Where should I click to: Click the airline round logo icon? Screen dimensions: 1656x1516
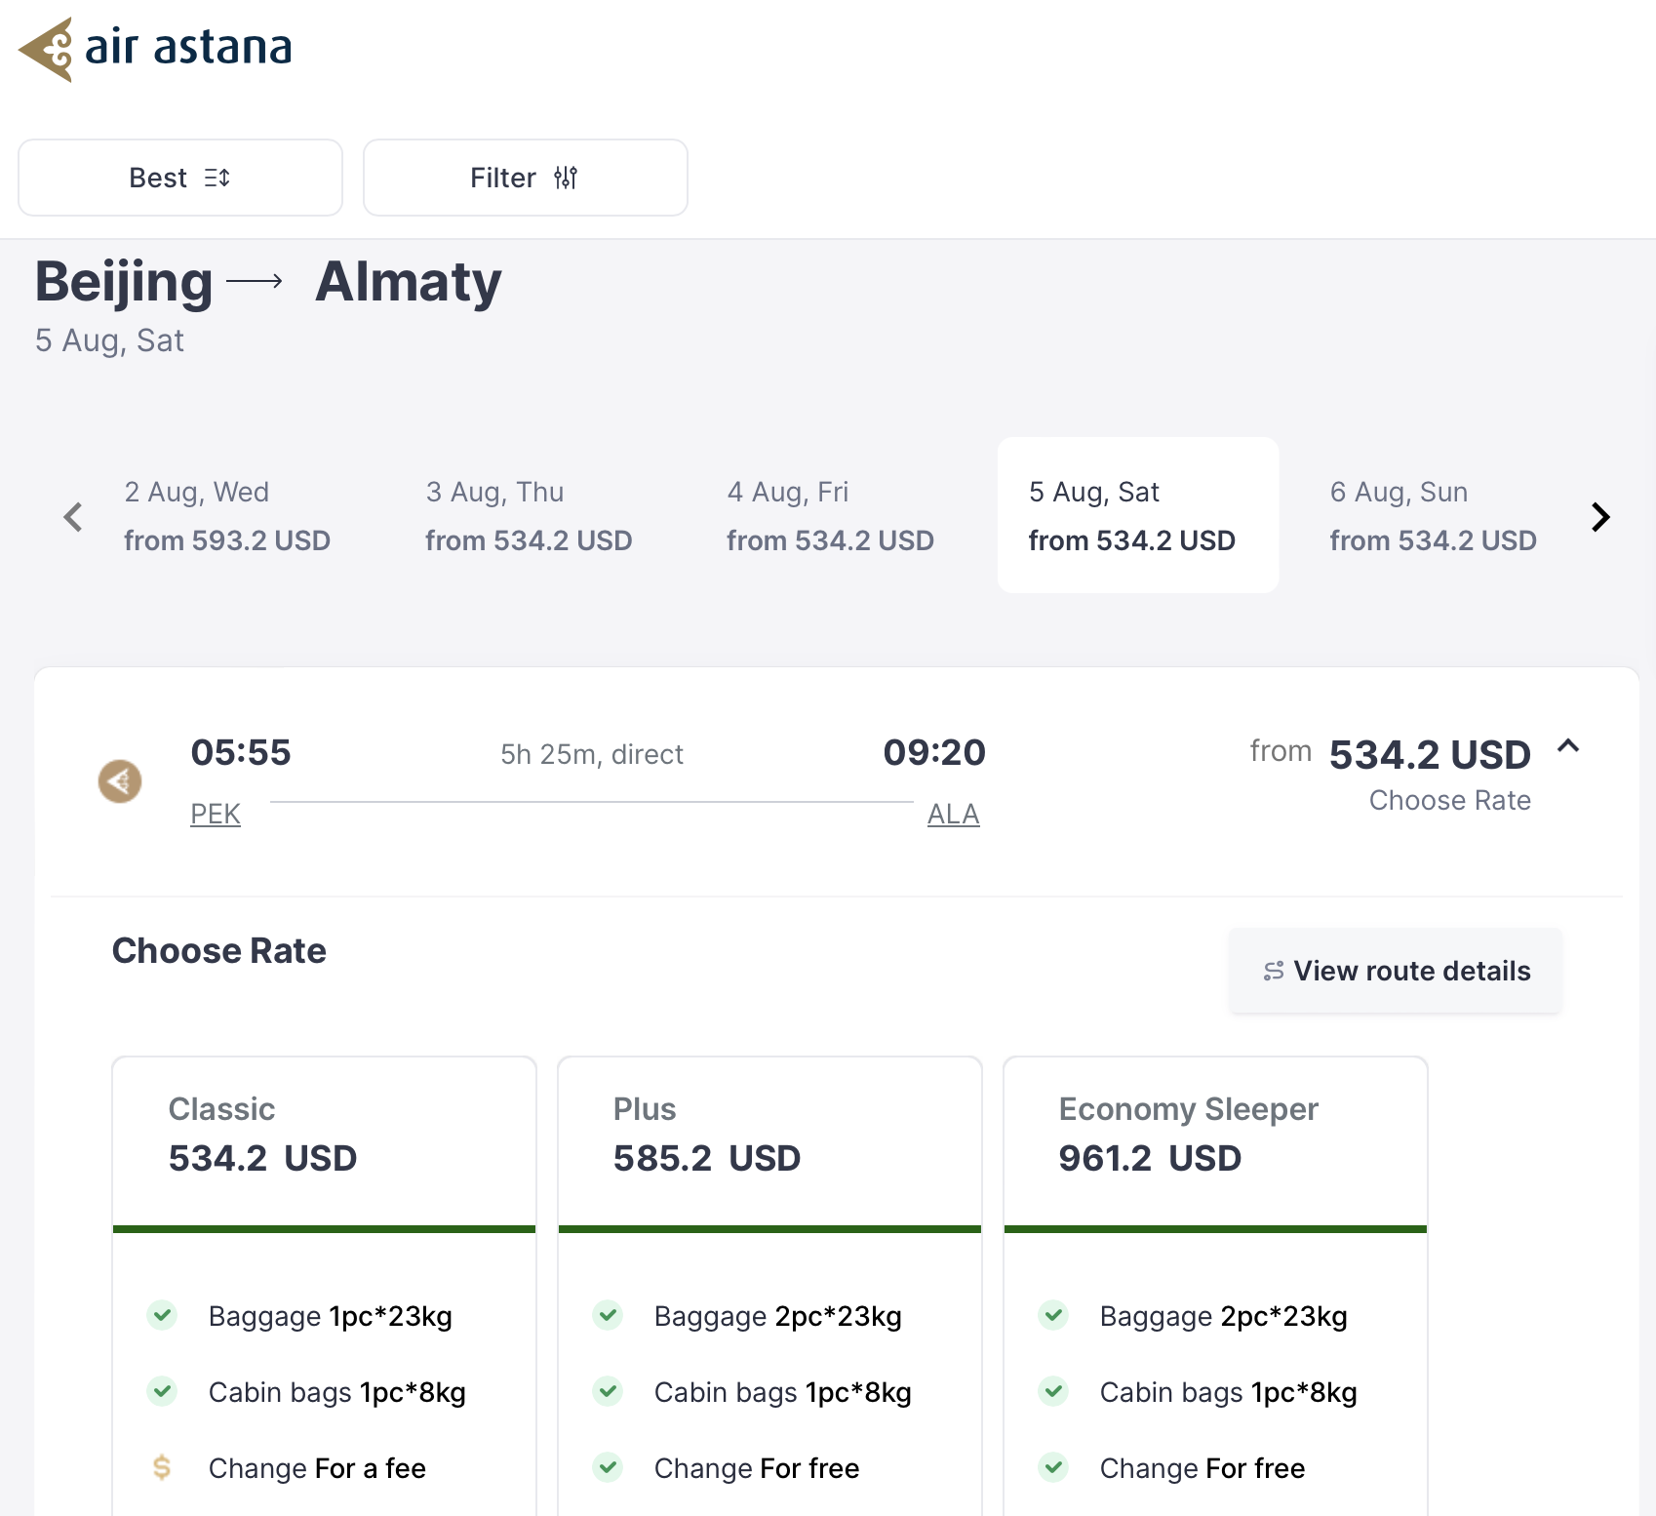120,781
